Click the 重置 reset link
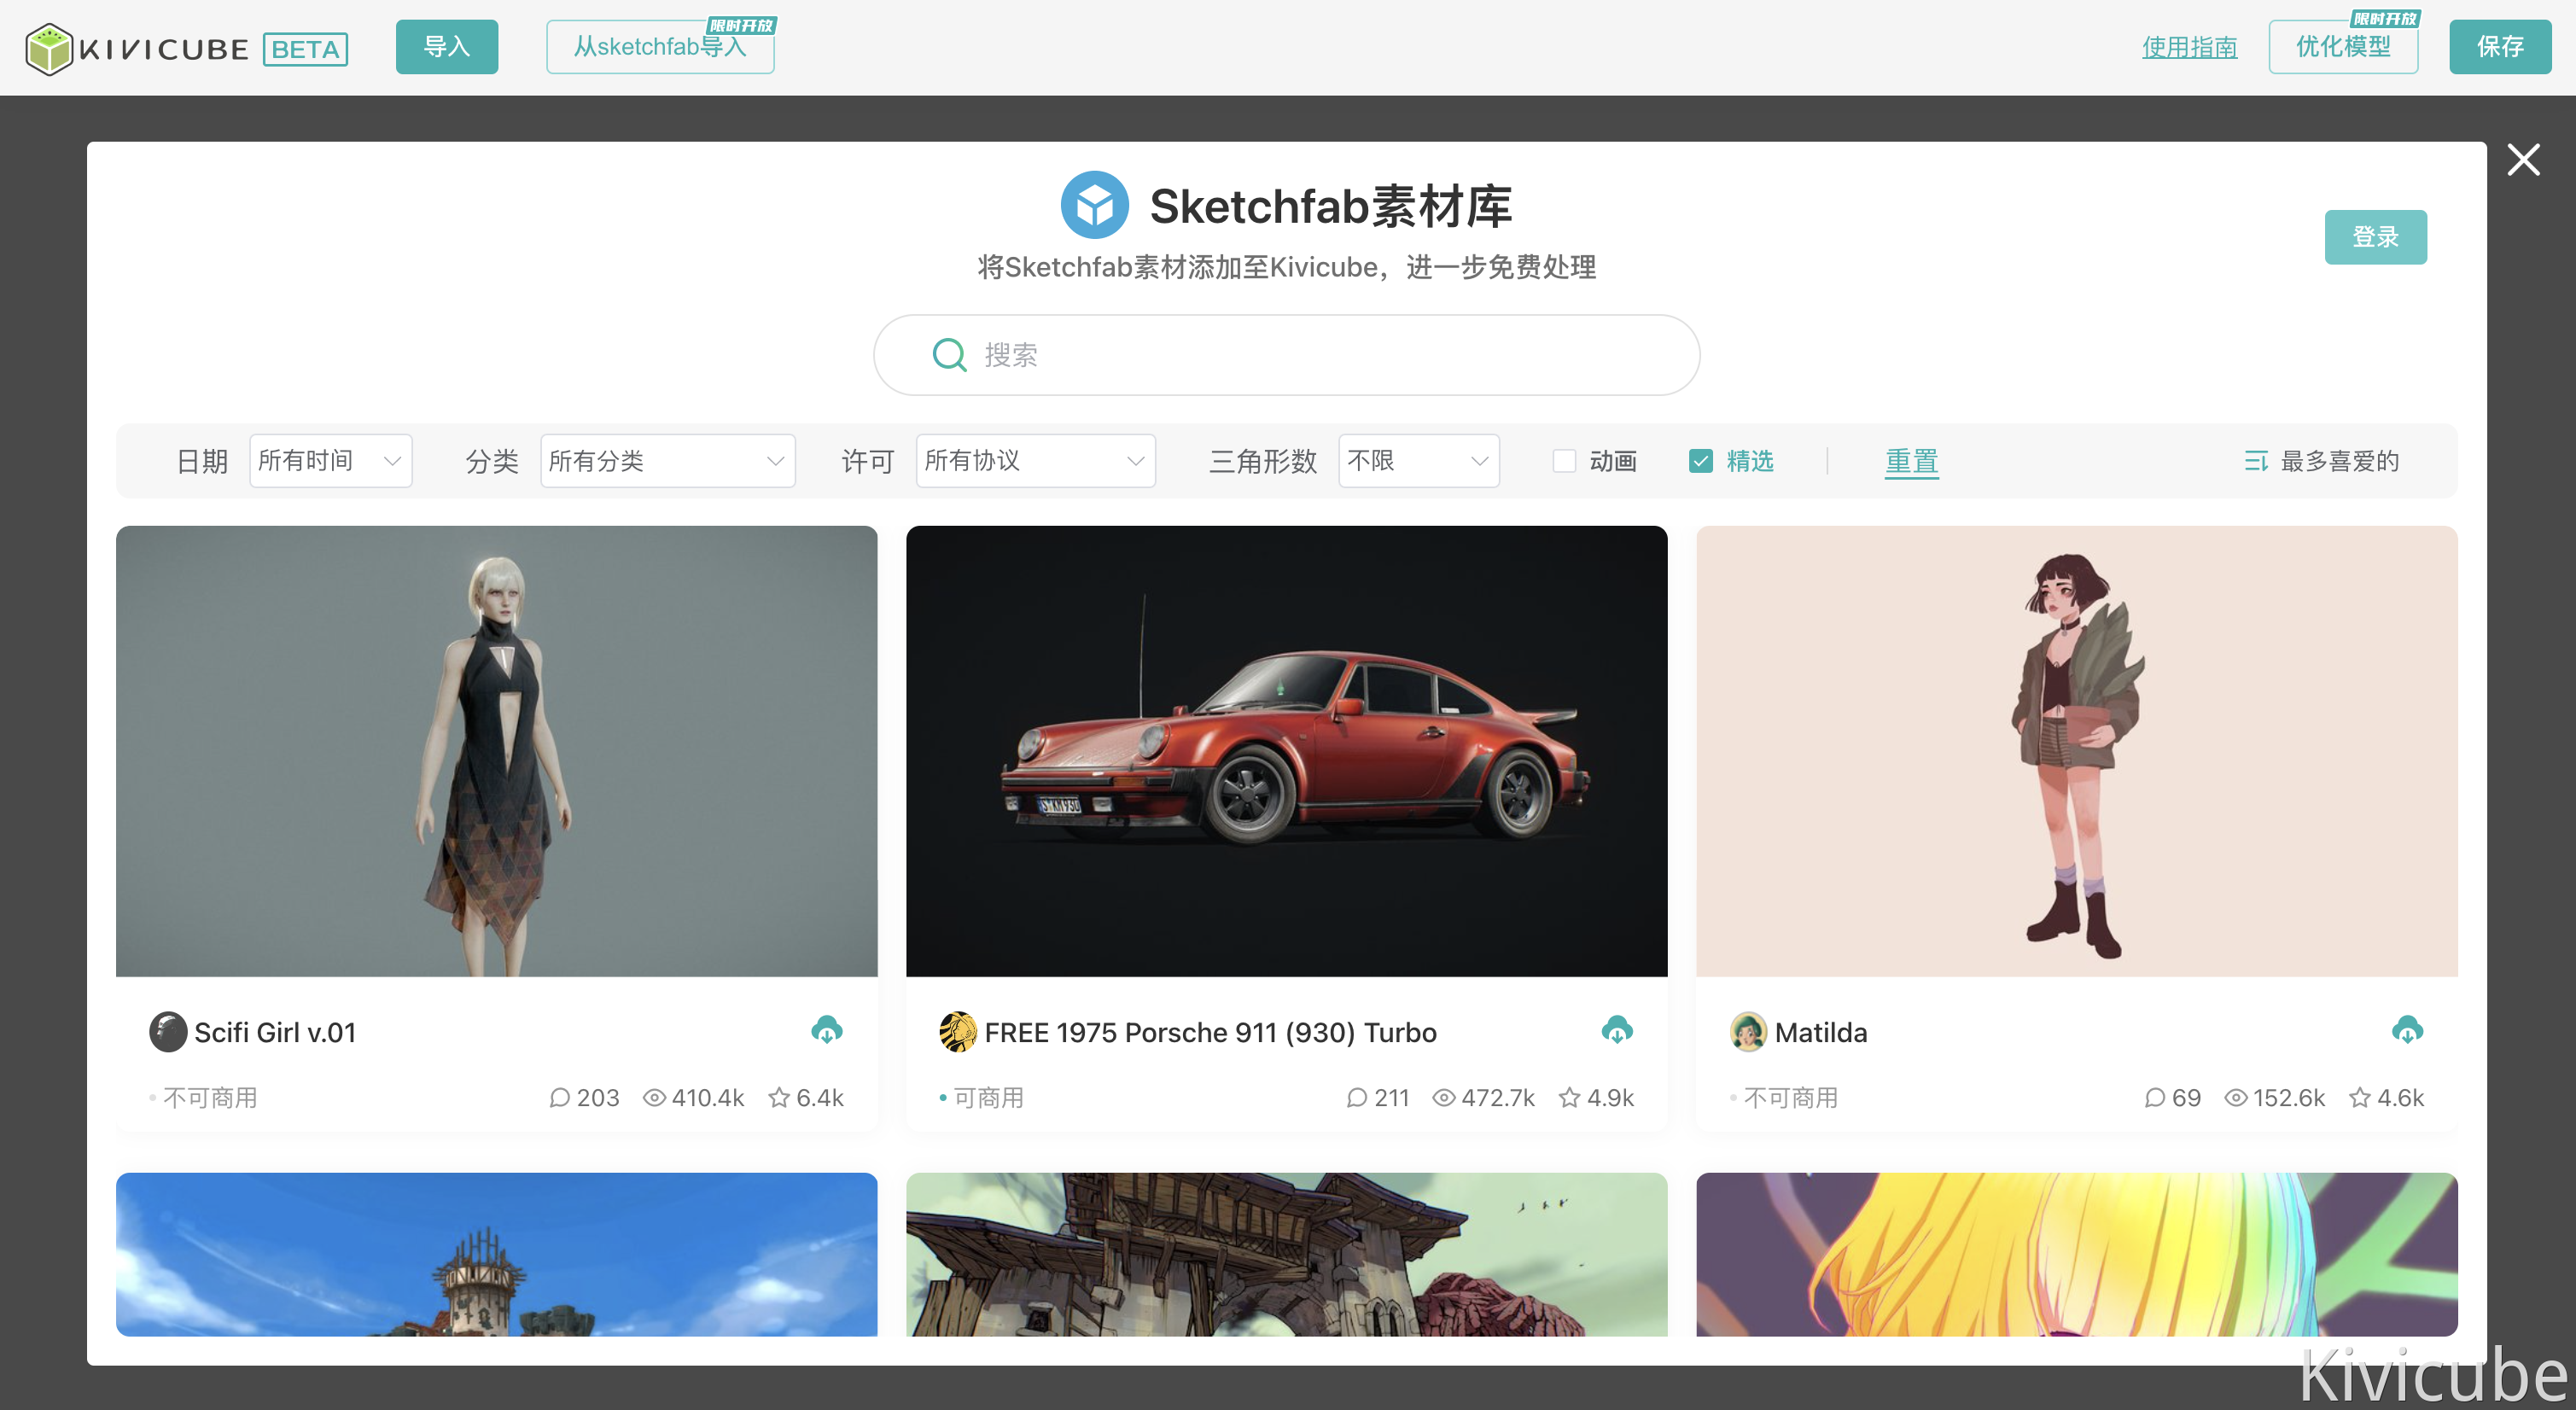Viewport: 2576px width, 1410px height. [x=1911, y=461]
